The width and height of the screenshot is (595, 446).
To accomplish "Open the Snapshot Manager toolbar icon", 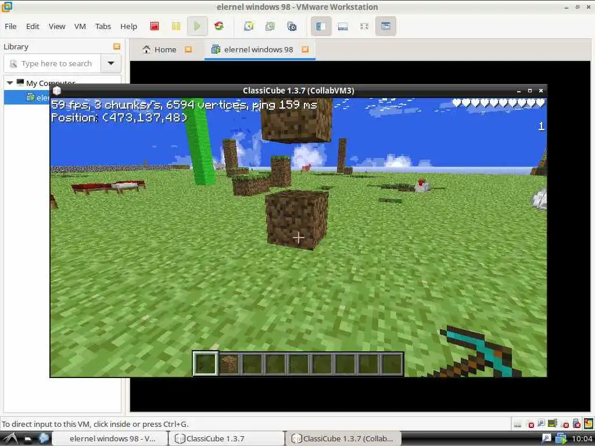I will point(292,26).
